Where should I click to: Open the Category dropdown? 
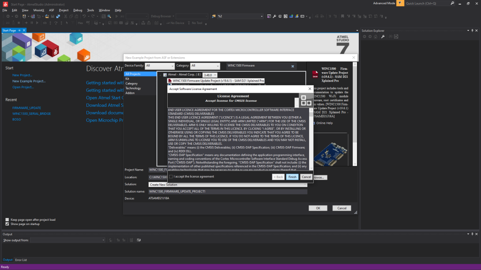pyautogui.click(x=205, y=66)
